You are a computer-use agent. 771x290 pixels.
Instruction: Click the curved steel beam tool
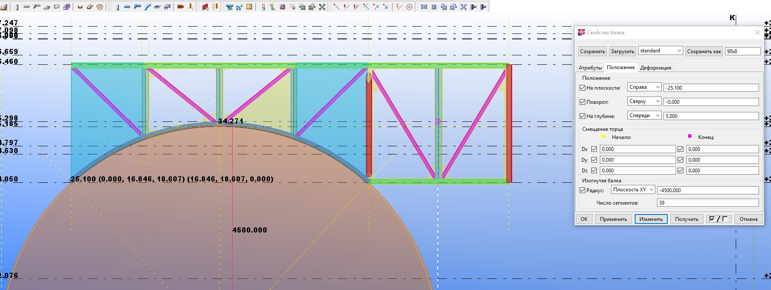147,7
